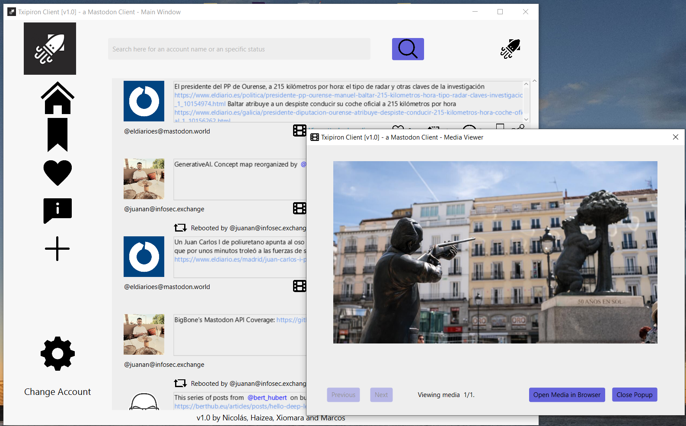The height and width of the screenshot is (426, 686).
Task: Click juanan avatar on the GenerativeAI post
Action: click(x=144, y=179)
